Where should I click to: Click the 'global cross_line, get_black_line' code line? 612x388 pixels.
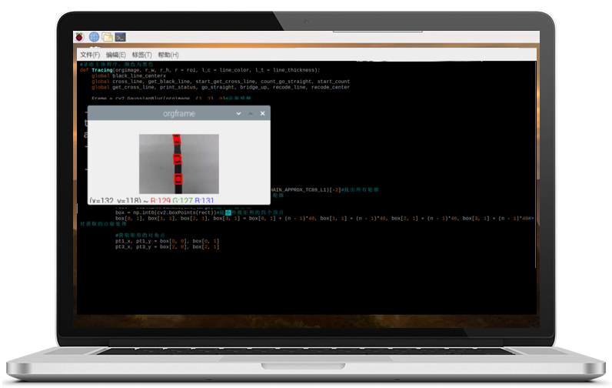[221, 82]
